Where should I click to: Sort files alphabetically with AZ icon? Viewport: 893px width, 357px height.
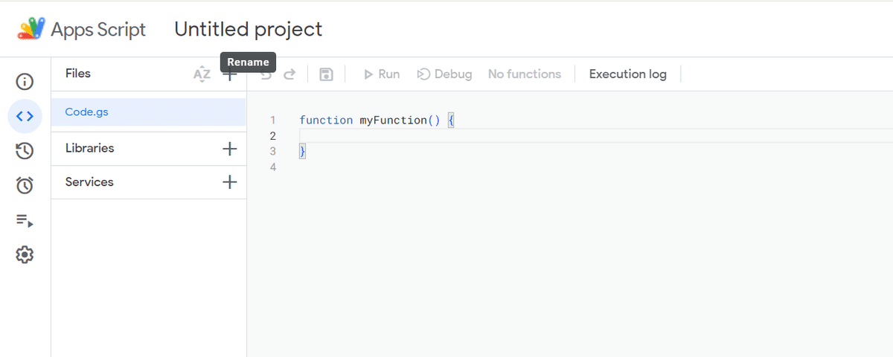point(202,74)
